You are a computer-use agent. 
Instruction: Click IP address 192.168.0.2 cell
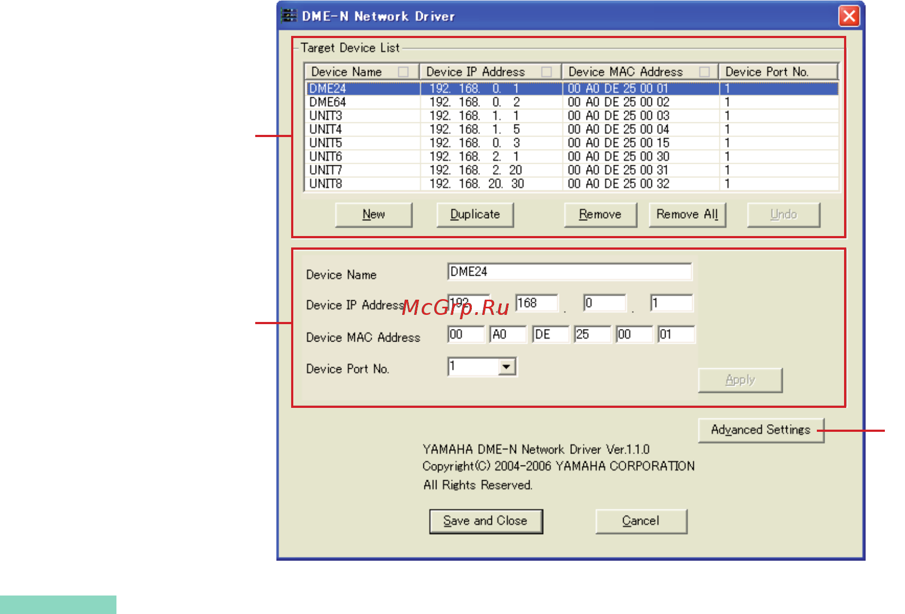click(475, 102)
